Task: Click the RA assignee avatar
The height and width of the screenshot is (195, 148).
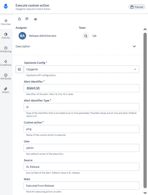Action: [22, 36]
